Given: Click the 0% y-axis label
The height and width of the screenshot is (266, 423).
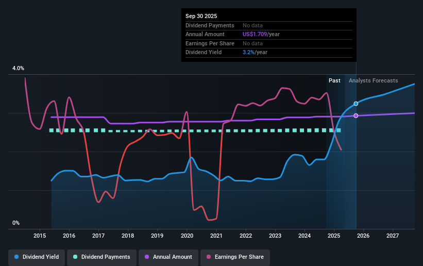Looking at the screenshot, I should pyautogui.click(x=16, y=223).
